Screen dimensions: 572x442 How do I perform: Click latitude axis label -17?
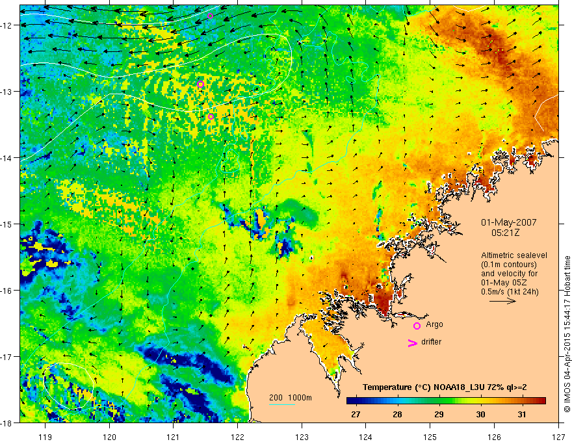pyautogui.click(x=6, y=357)
